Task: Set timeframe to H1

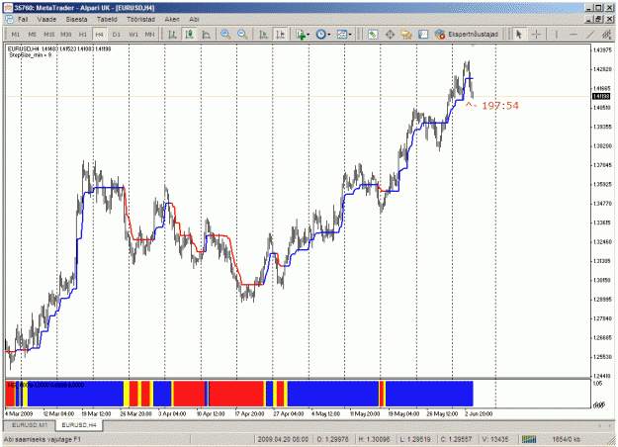Action: [x=83, y=35]
